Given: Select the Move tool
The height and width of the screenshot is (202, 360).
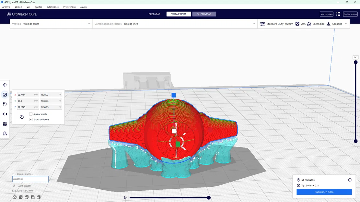Looking at the screenshot, I should (5, 85).
